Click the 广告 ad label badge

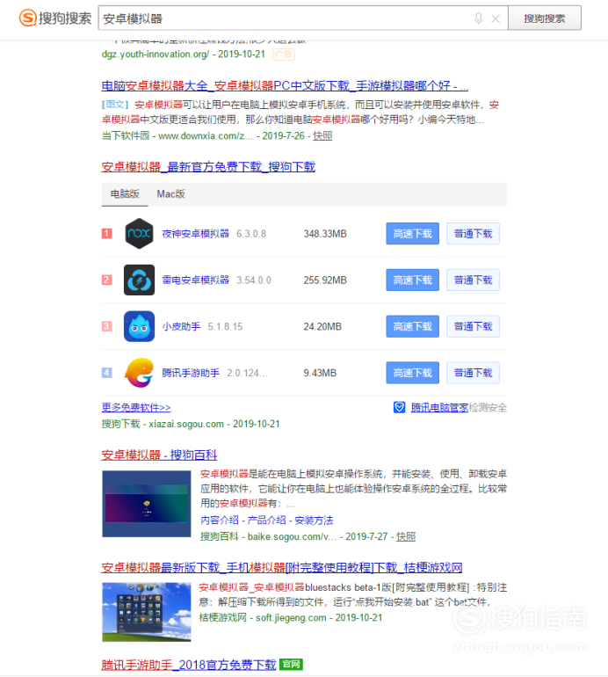pyautogui.click(x=284, y=55)
